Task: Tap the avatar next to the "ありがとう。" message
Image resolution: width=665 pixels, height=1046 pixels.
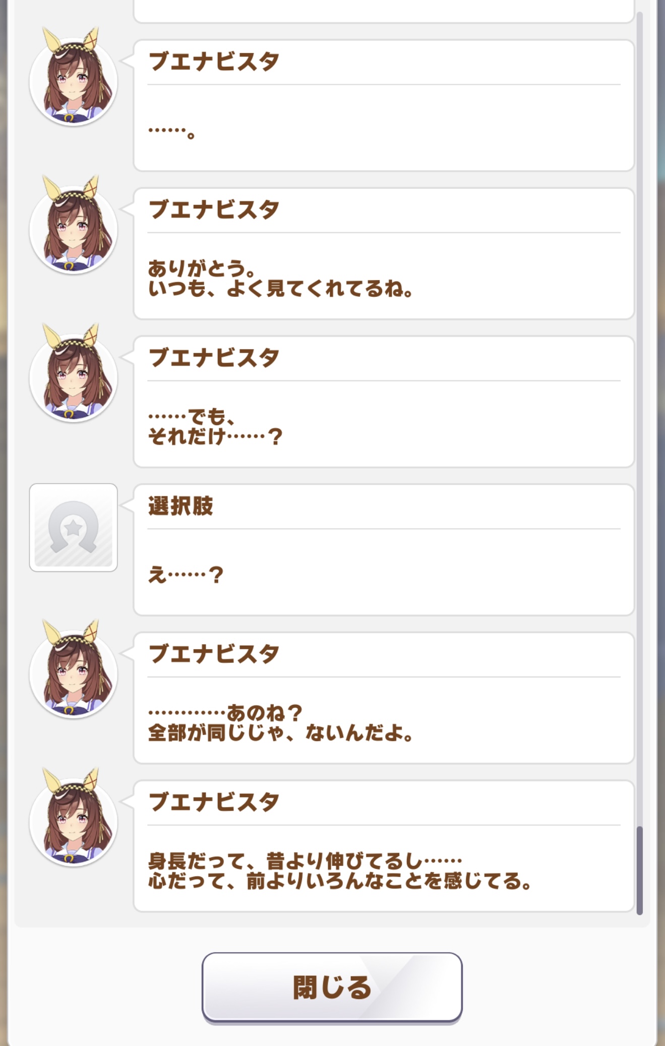Action: (74, 229)
